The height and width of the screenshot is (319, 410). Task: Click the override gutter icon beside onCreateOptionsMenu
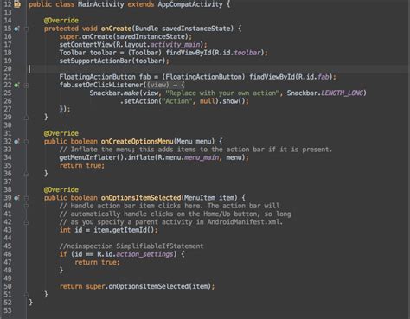click(x=16, y=142)
